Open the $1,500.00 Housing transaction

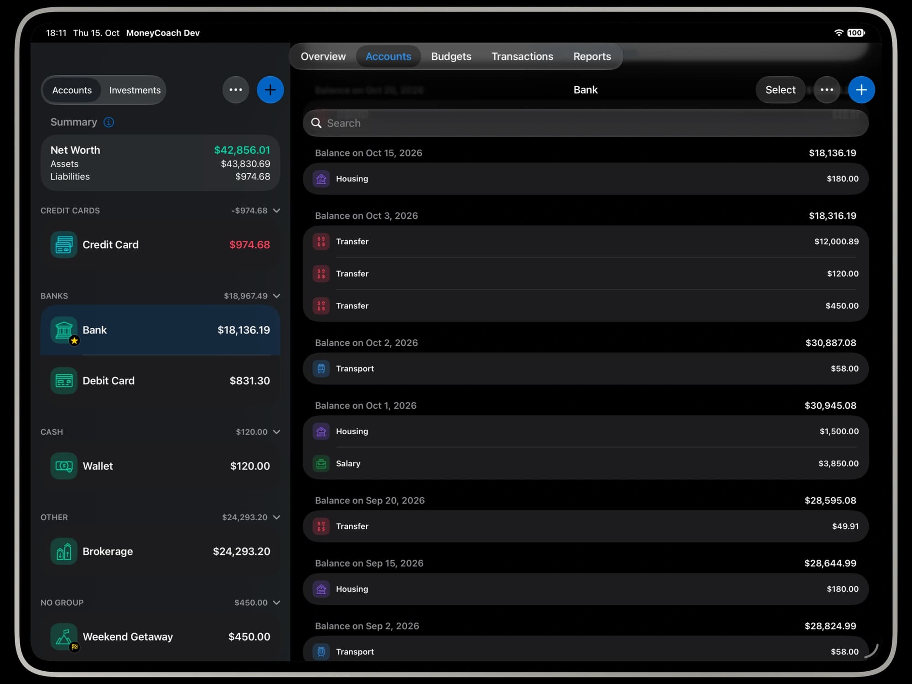pos(586,431)
